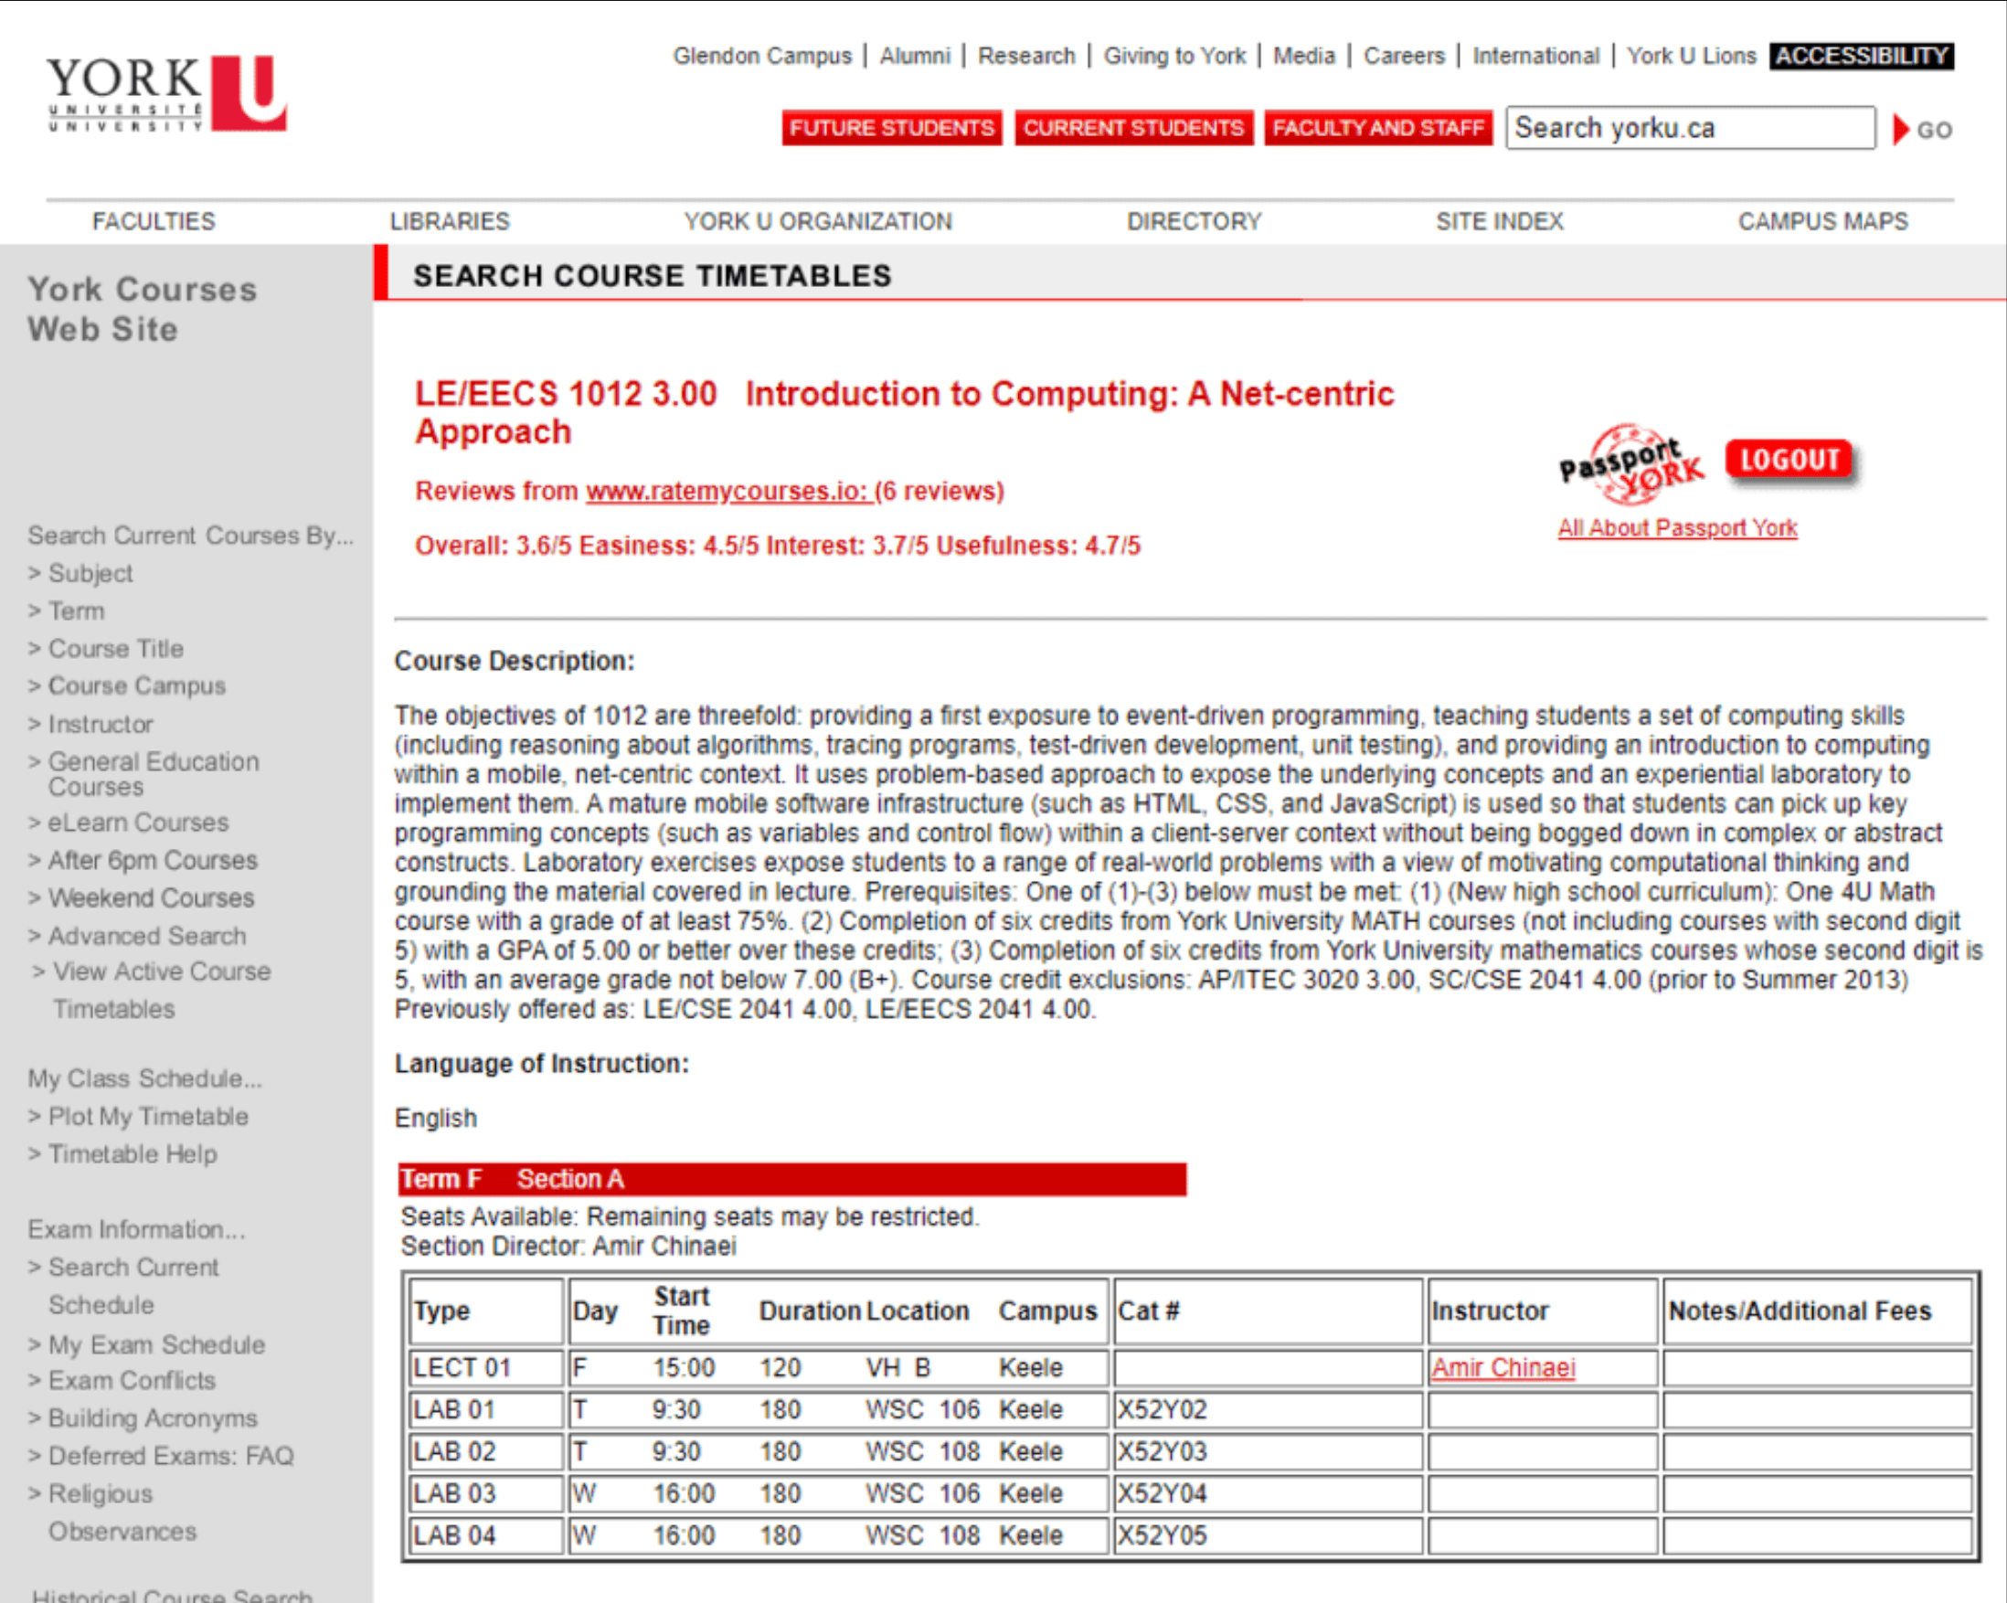Open Plot My Timetable link
Image resolution: width=2007 pixels, height=1603 pixels.
[x=148, y=1116]
